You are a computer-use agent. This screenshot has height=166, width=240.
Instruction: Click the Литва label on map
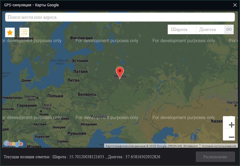click(73, 80)
